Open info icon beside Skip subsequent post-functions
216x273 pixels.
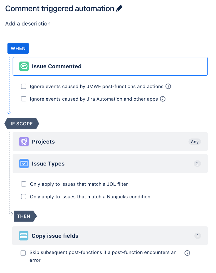pos(187,253)
